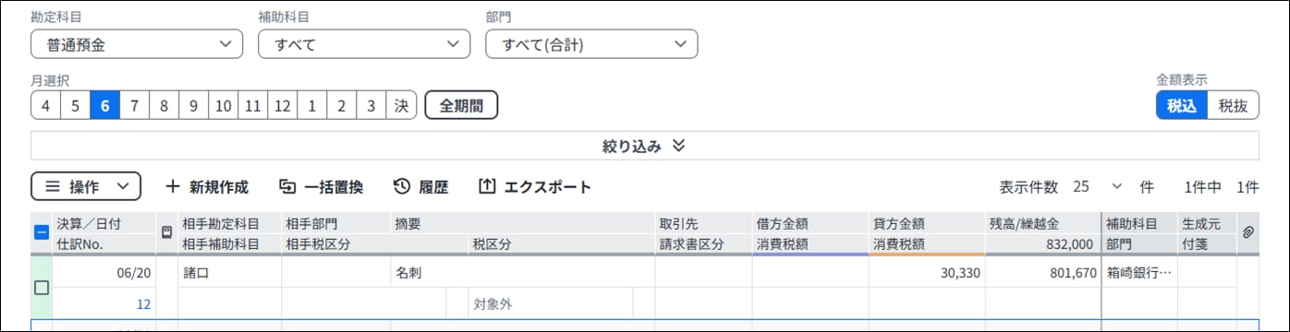
Task: Select month 11 in 月選択
Action: point(253,105)
